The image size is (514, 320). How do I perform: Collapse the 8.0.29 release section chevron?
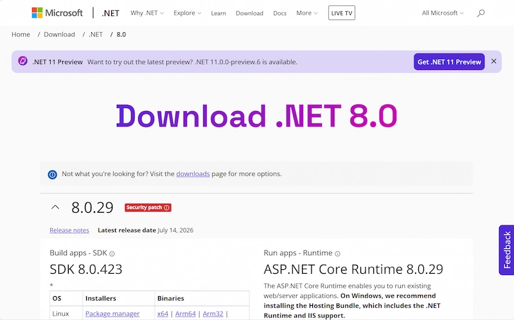(x=55, y=207)
